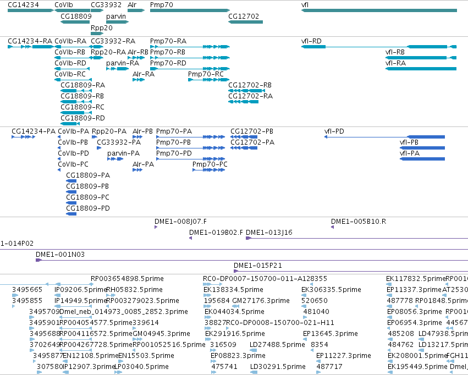
Task: Click the CG33932-PA protein label
Action: coord(119,142)
